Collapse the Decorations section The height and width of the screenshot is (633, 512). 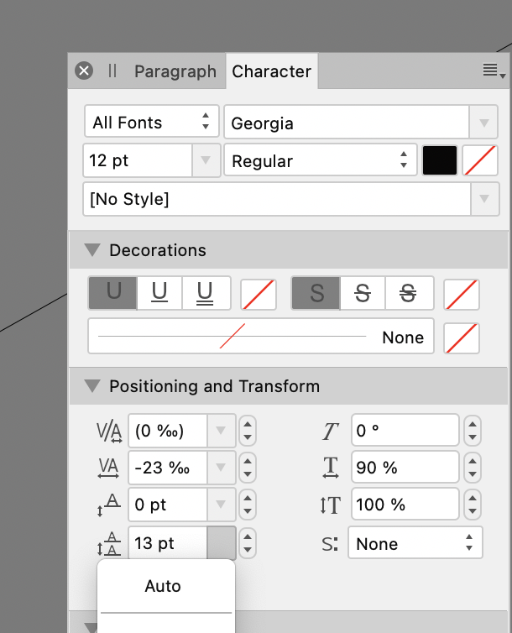[x=92, y=250]
